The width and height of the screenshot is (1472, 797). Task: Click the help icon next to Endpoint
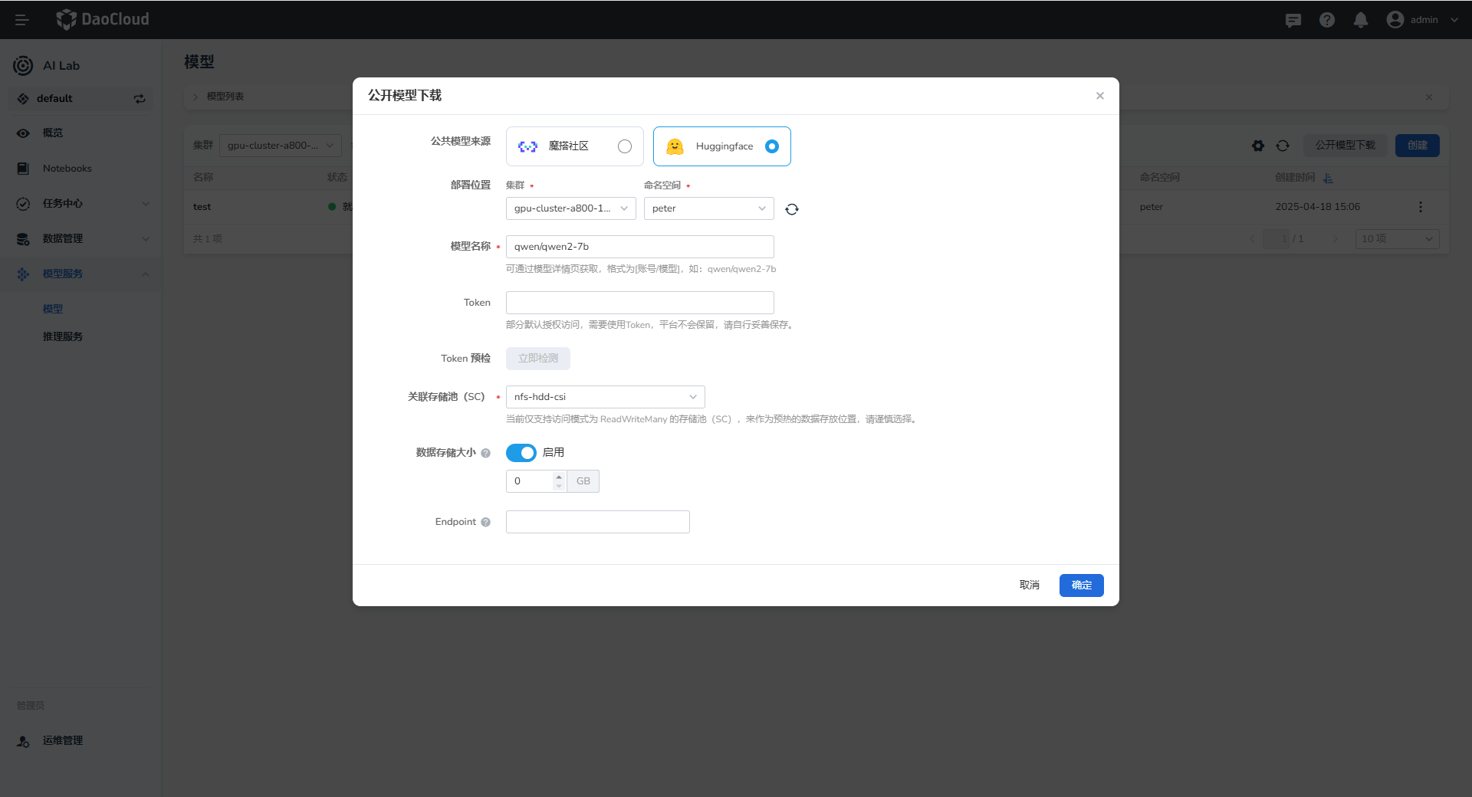tap(485, 522)
